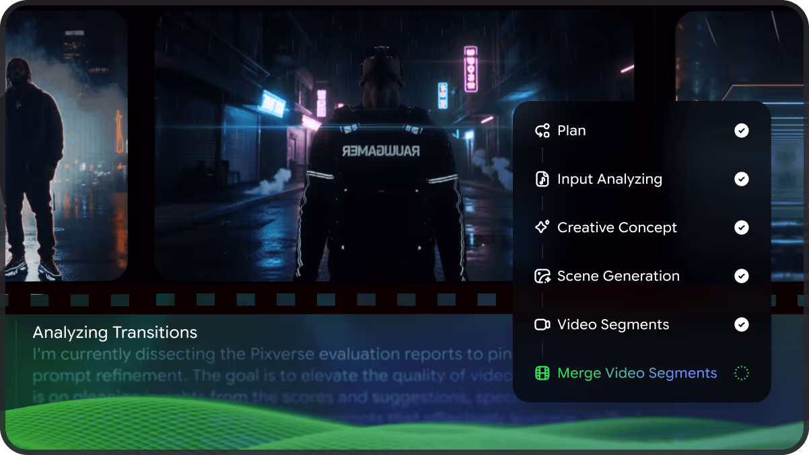Click the Plan step icon

click(x=542, y=131)
